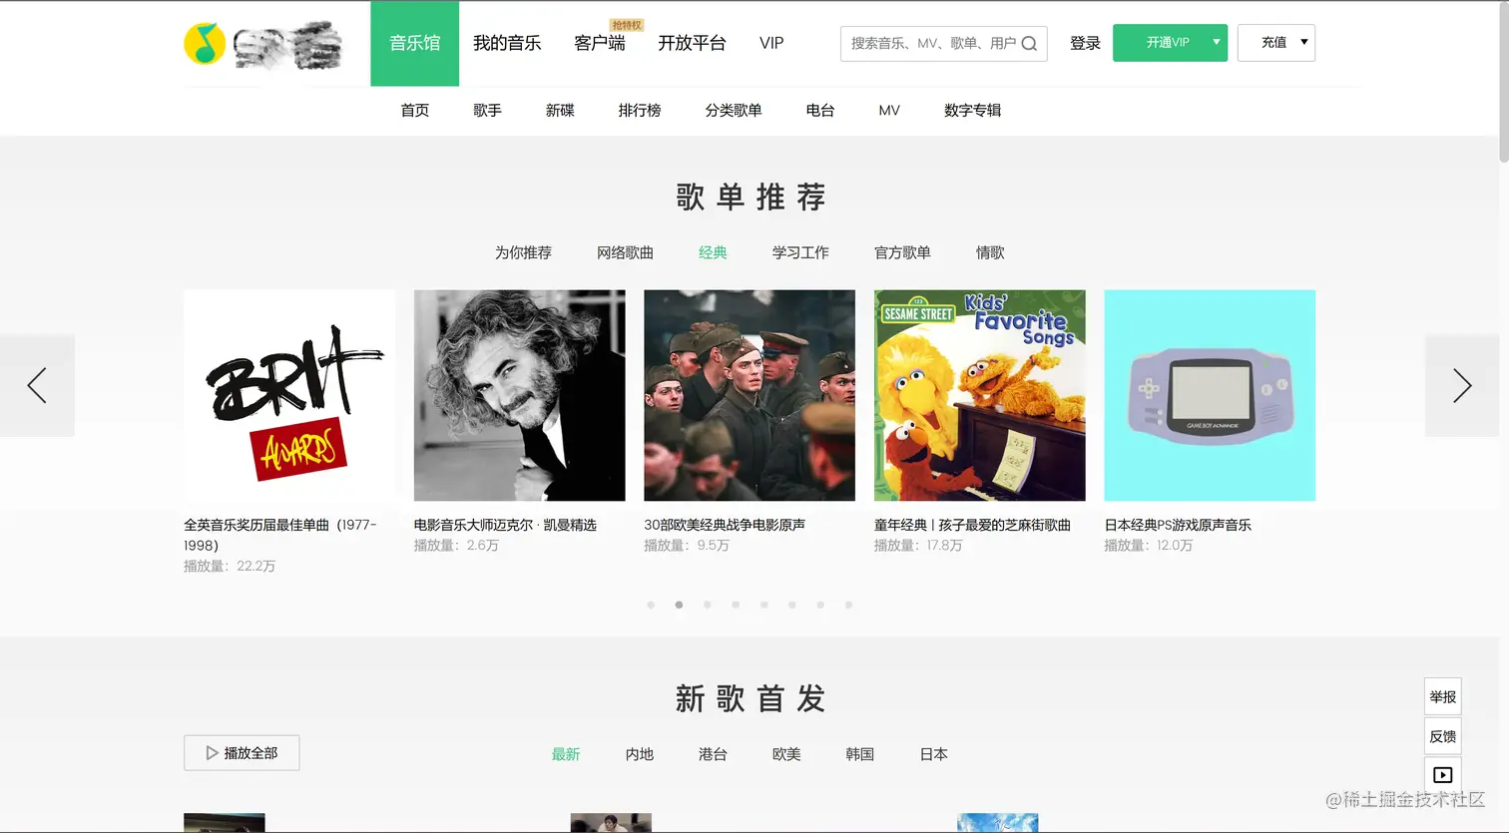Screen dimensions: 1509x833
Task: Click the 登录 login link
Action: click(1085, 43)
